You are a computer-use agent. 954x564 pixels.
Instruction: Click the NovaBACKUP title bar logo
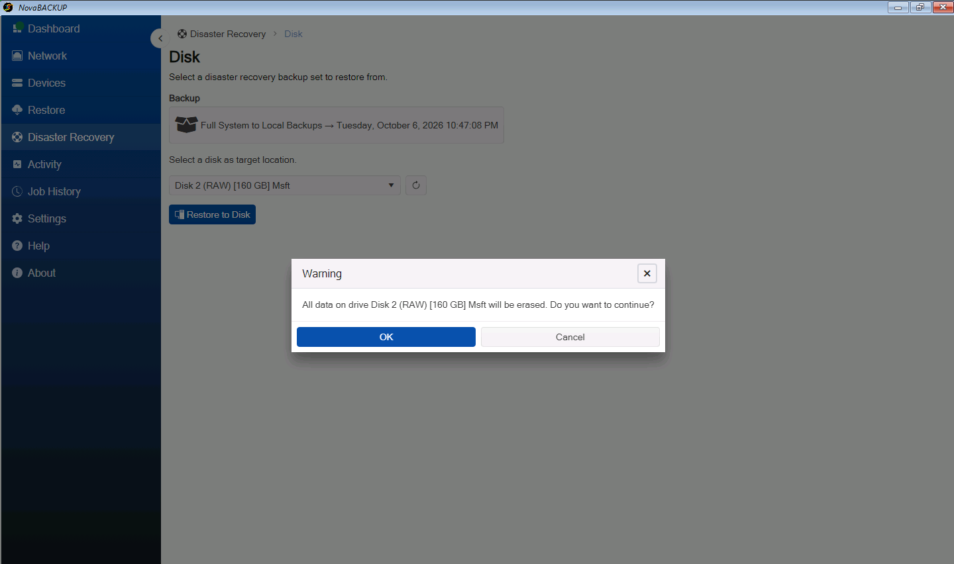point(8,7)
